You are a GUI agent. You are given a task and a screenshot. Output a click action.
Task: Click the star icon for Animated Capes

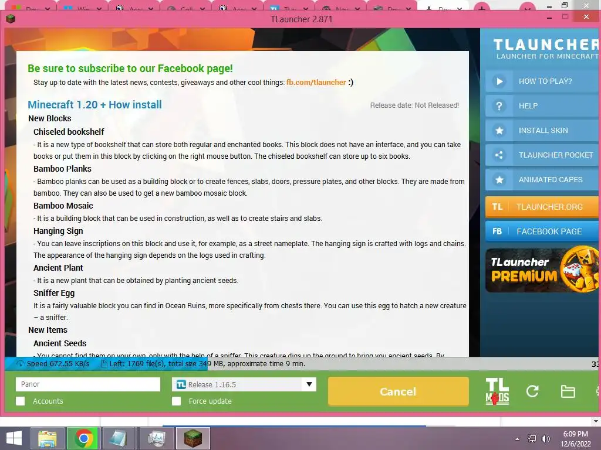(x=499, y=179)
